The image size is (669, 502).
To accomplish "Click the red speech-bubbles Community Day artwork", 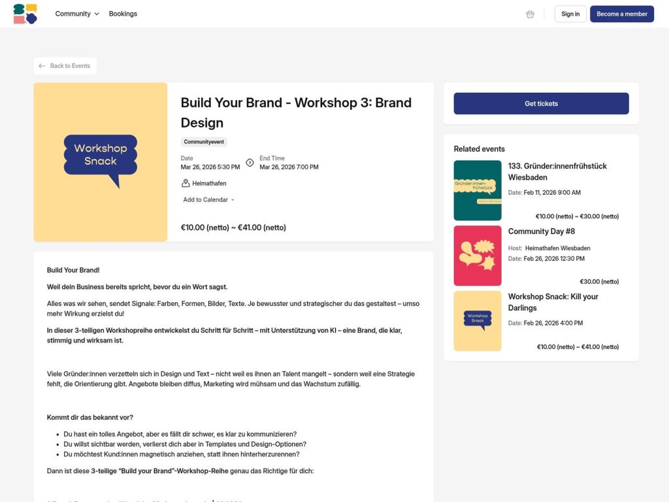I will click(478, 256).
